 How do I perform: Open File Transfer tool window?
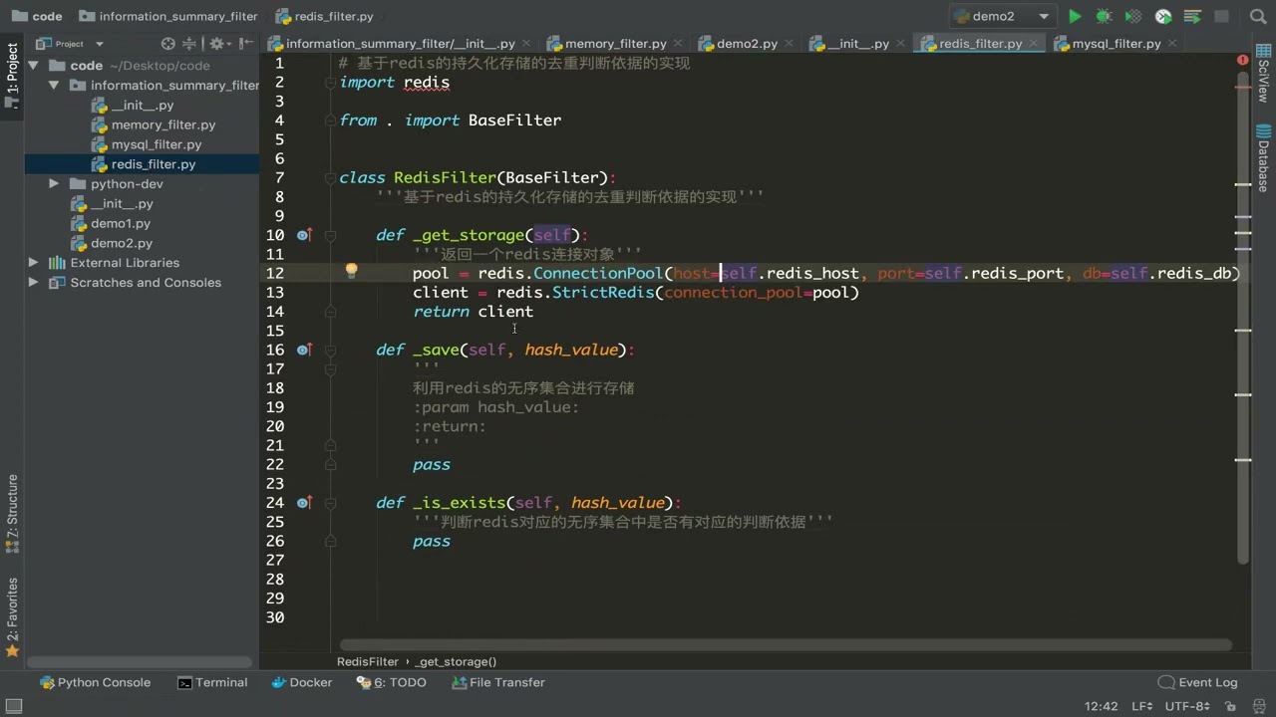pyautogui.click(x=497, y=682)
